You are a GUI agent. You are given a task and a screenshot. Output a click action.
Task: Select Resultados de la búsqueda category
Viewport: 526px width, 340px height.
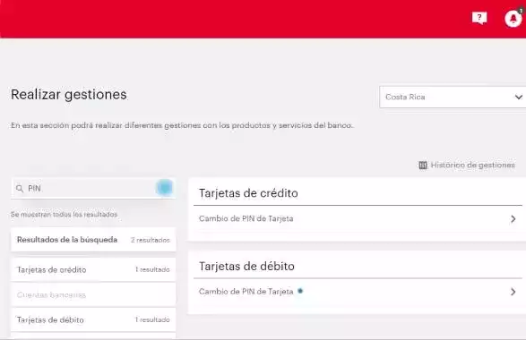[93, 240]
